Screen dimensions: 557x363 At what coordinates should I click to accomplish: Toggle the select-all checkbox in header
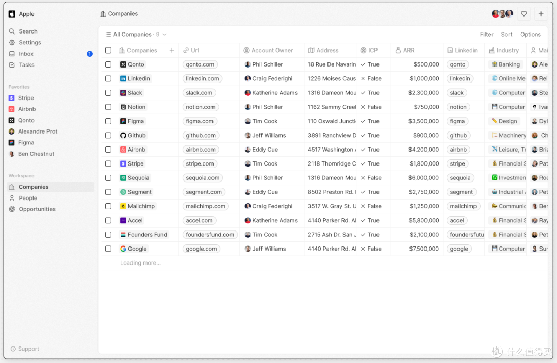click(108, 51)
